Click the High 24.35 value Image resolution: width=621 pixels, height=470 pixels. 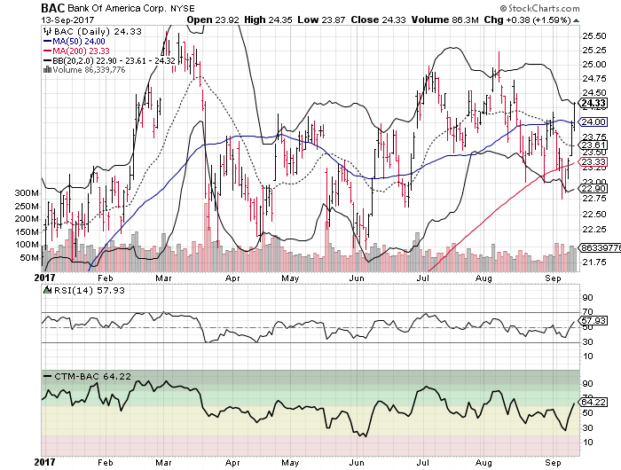click(x=268, y=20)
